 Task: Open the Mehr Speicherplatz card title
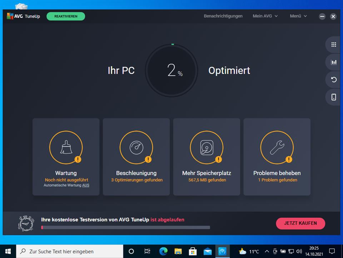[207, 173]
